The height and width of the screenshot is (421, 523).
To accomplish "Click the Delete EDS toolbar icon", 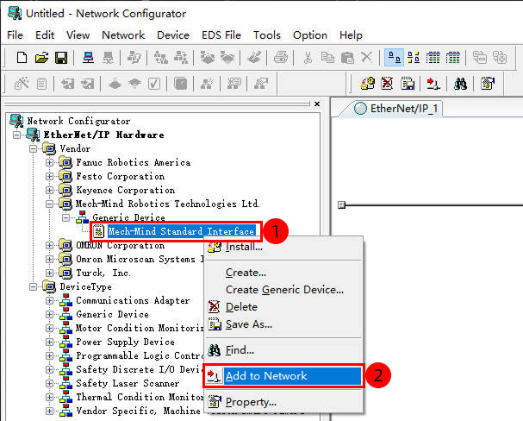I will [x=387, y=83].
